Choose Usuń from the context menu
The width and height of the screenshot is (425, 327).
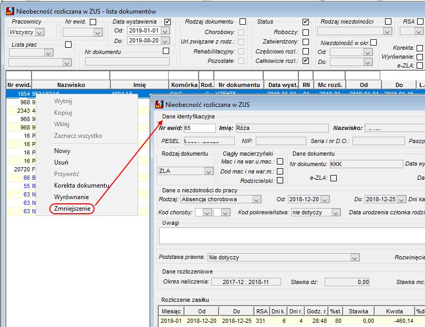tap(61, 162)
